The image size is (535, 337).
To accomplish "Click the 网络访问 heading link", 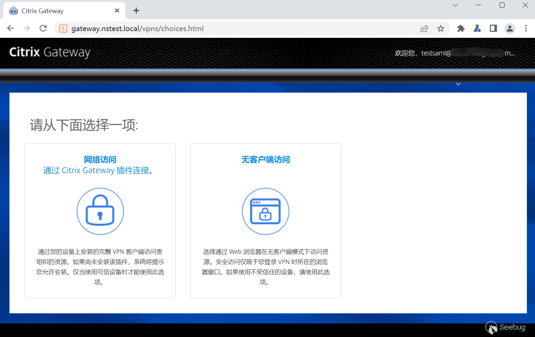I will (100, 159).
